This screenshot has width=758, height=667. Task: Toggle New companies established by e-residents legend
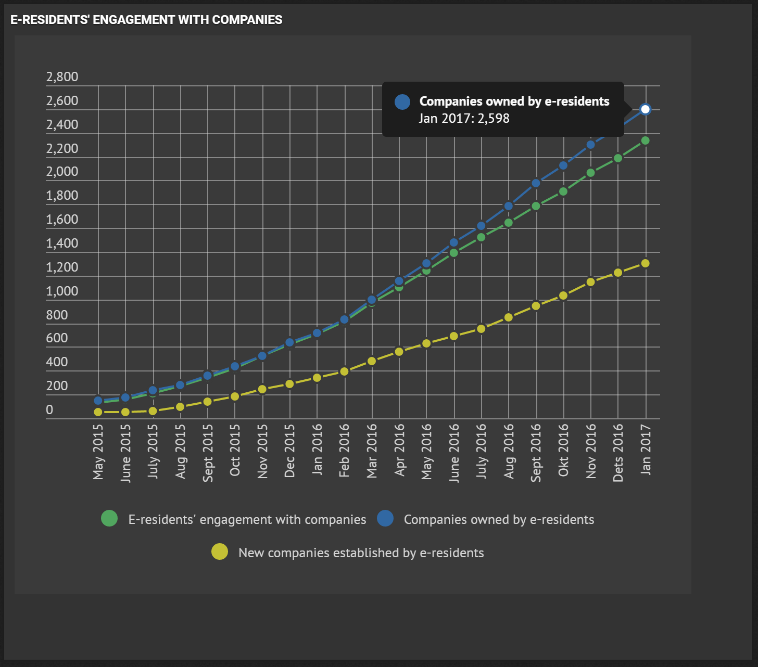[348, 553]
